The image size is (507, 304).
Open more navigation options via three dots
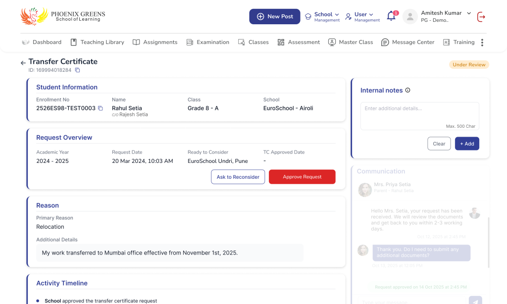pyautogui.click(x=482, y=43)
